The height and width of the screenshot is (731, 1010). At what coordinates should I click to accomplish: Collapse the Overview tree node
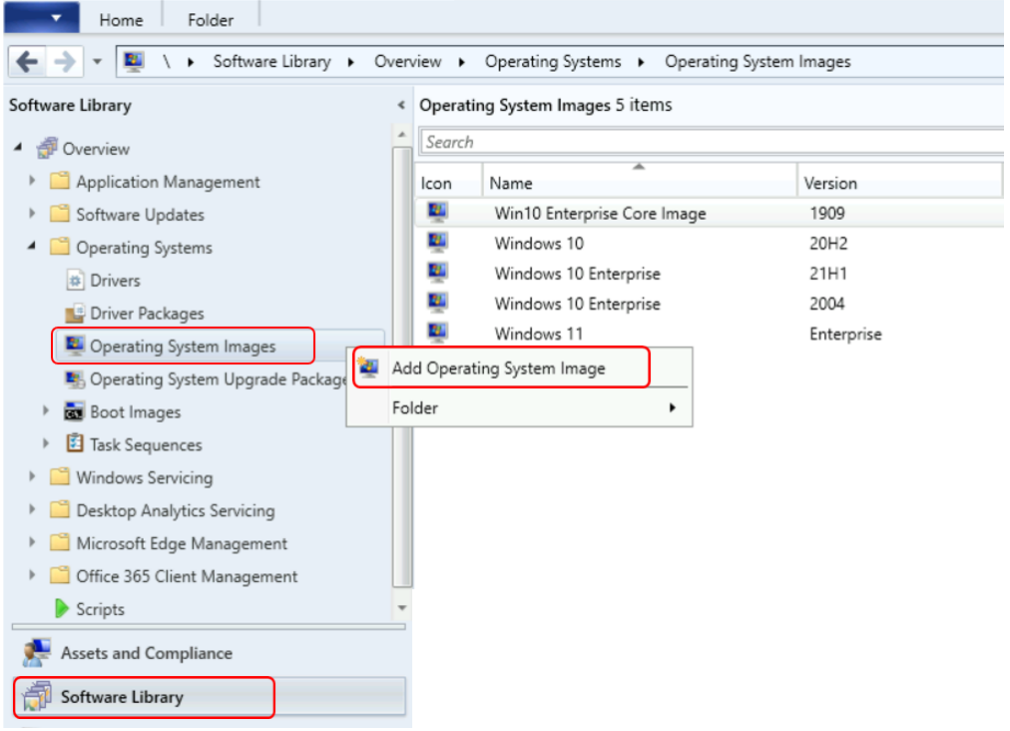coord(18,148)
